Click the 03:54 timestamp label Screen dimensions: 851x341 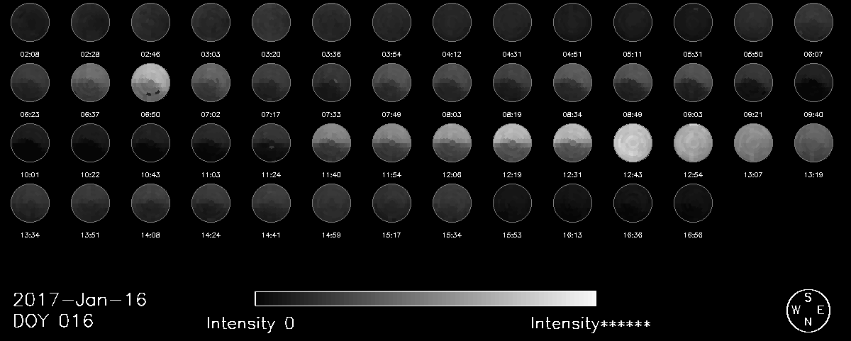pos(391,53)
